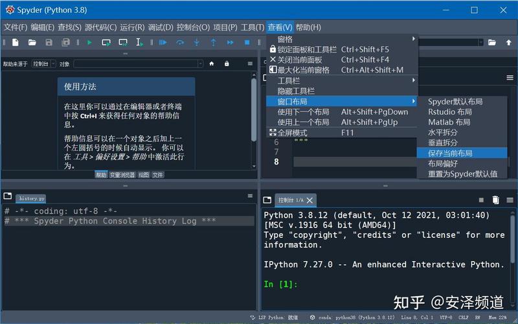
Task: Go to parent directory up arrow
Action: pyautogui.click(x=509, y=42)
